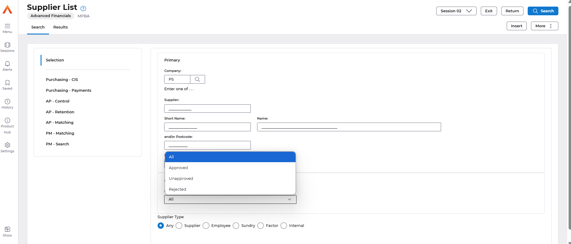Select the Employee radio button
Image resolution: width=571 pixels, height=244 pixels.
206,225
